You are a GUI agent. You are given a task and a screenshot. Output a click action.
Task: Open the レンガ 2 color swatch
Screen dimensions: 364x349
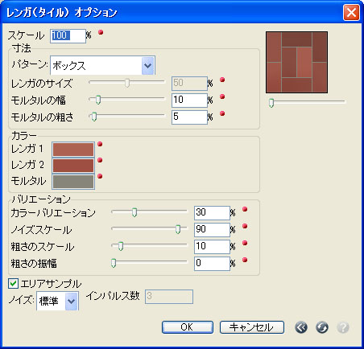click(x=73, y=166)
